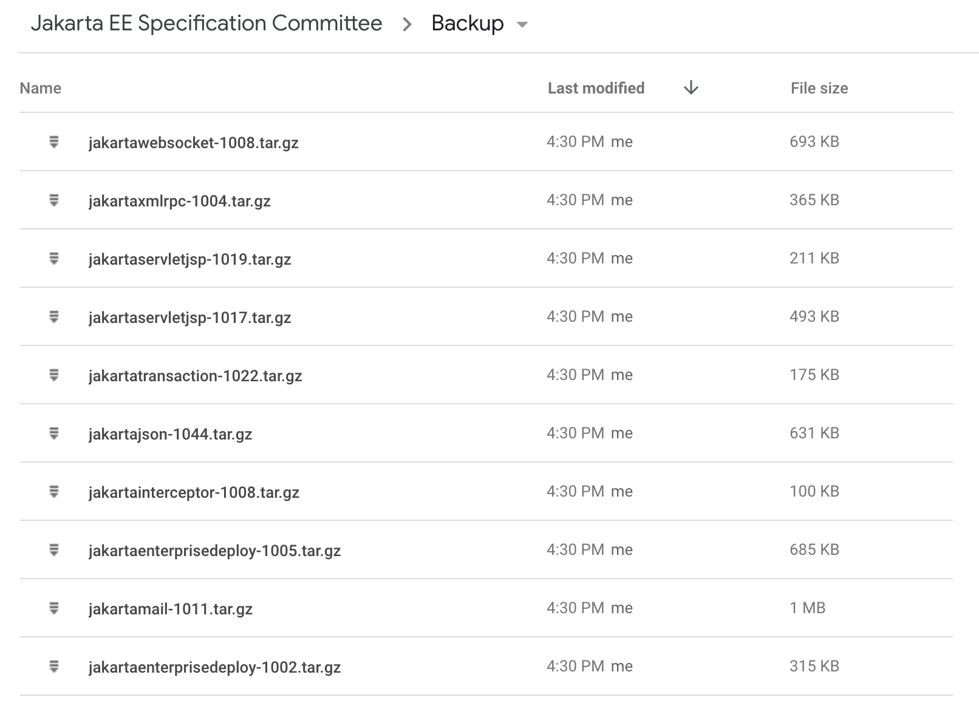The image size is (979, 720).
Task: Click the icon beside jakartajson-1044.tar.gz
Action: (54, 433)
